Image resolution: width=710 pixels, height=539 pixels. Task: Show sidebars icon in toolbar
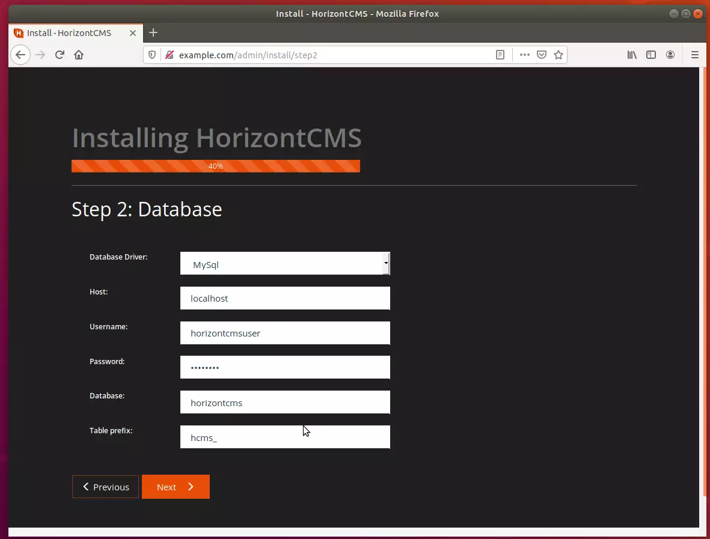[651, 55]
